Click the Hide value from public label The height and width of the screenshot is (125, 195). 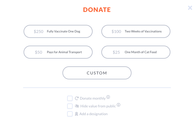pos(98,106)
